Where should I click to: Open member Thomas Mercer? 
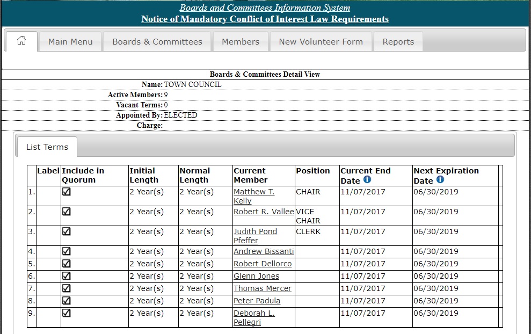(x=263, y=288)
